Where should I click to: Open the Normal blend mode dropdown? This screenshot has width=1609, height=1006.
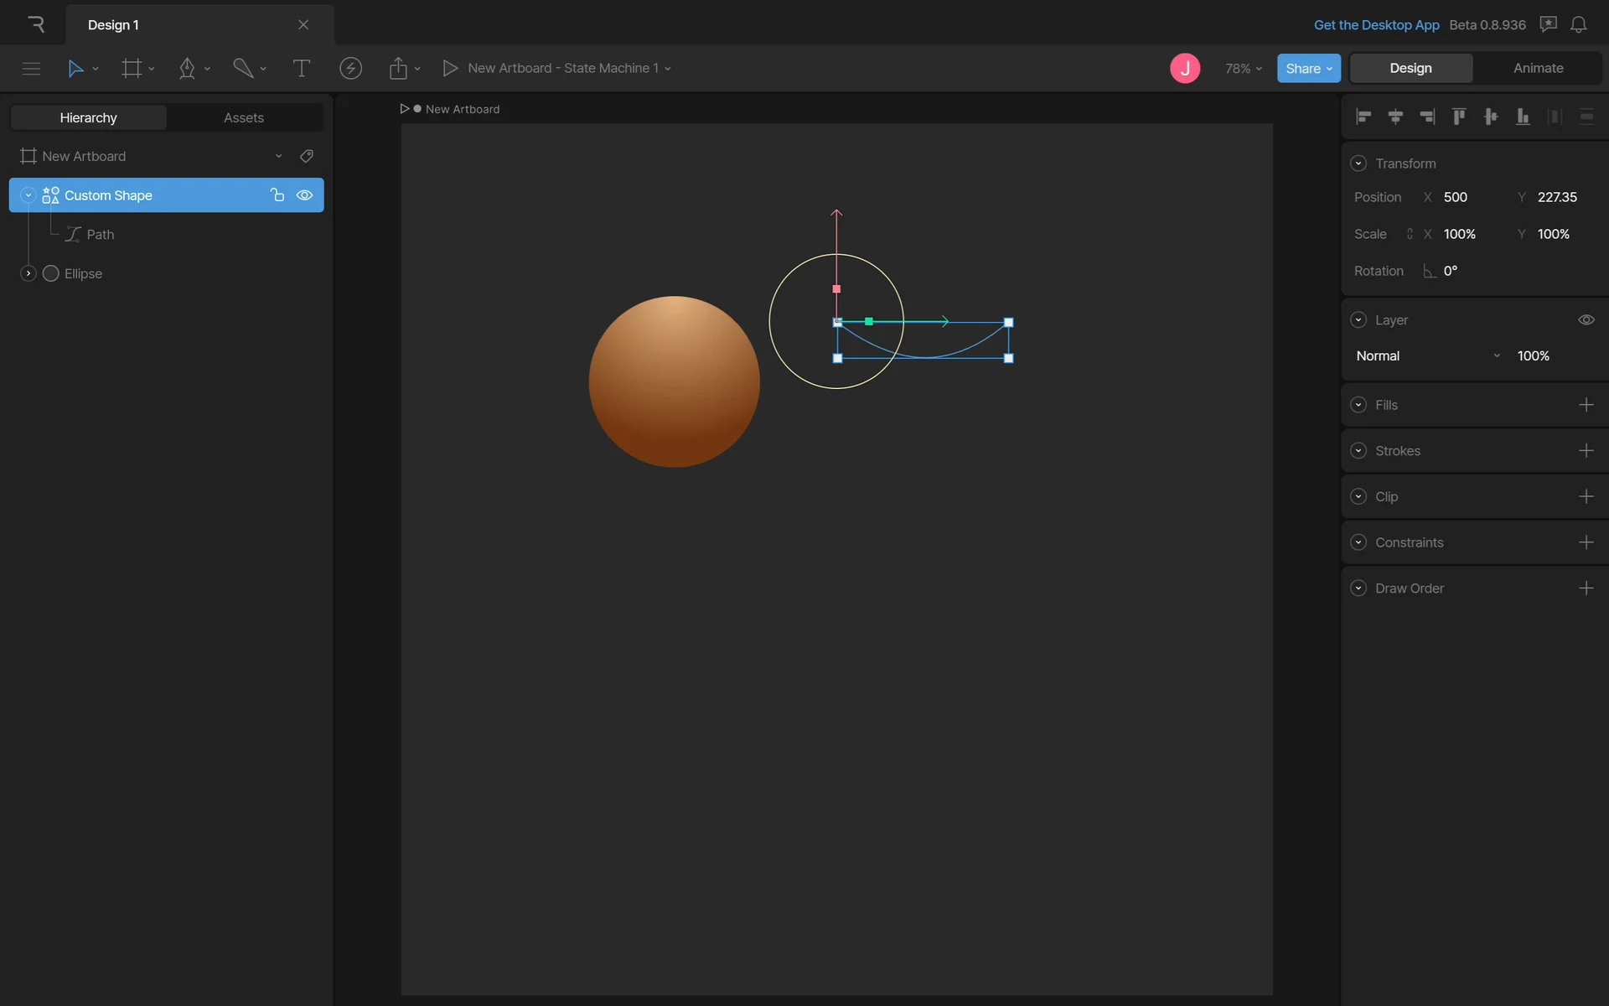click(x=1427, y=355)
